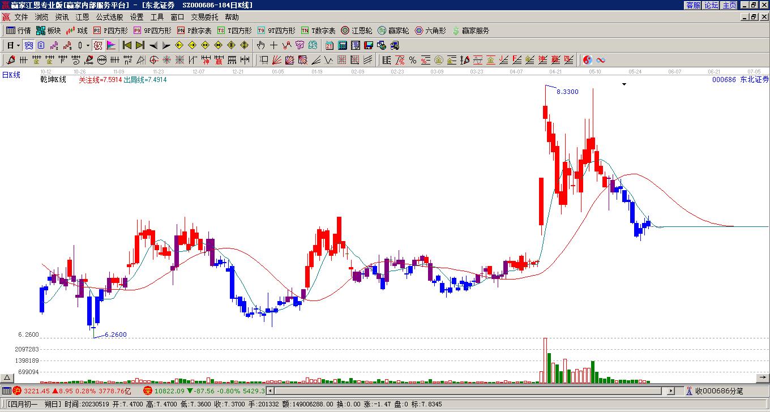Select the red fan lines tool
Screen dimensions: 770x412
pyautogui.click(x=277, y=60)
